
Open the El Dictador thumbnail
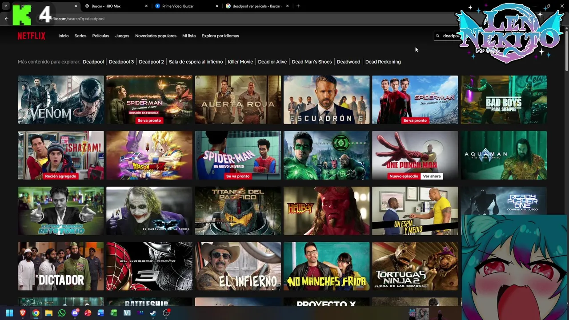61,266
